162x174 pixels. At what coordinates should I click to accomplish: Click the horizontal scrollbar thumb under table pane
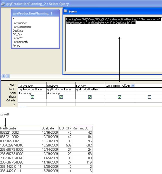coord(7,76)
